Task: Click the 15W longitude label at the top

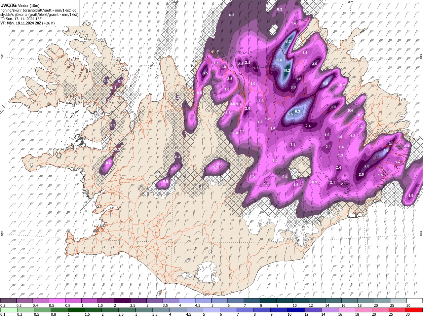Action: (x=350, y=2)
